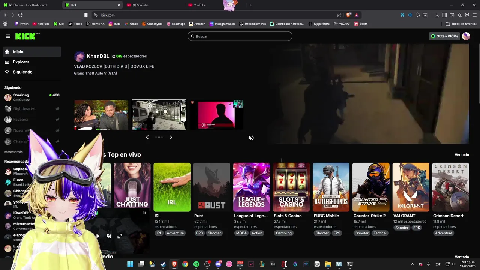Open the Counter-Strike 2 category card
Viewport: 480px width, 270px height.
click(371, 187)
